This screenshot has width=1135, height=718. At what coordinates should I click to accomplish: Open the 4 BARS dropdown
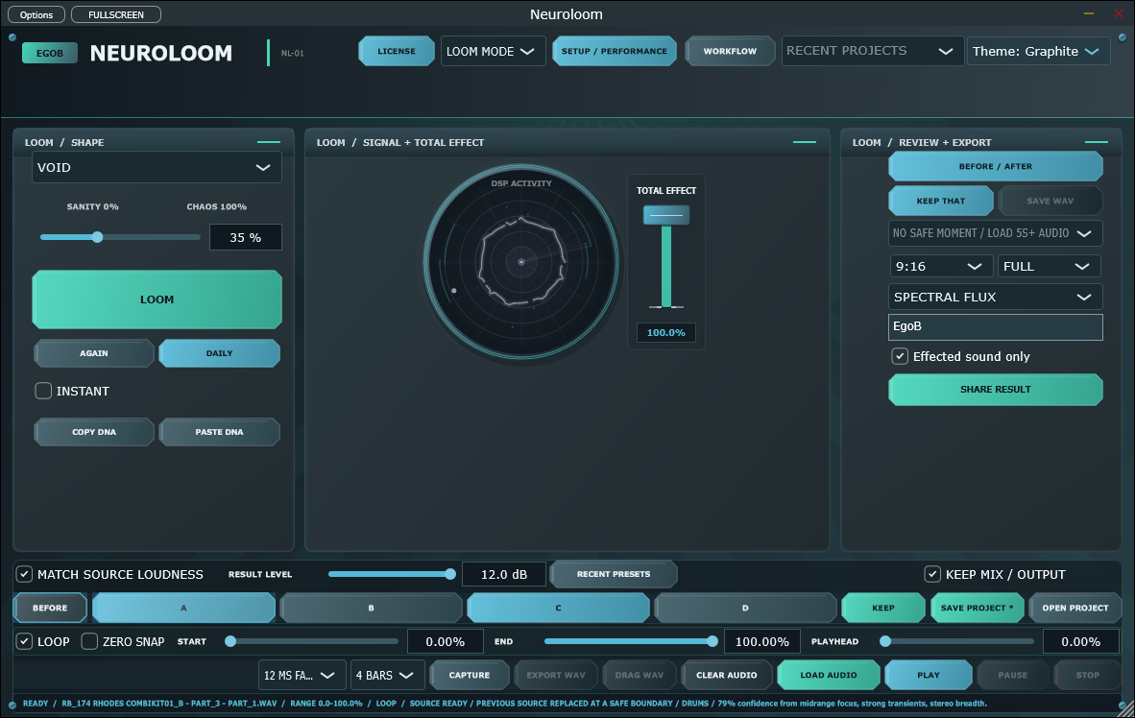coord(387,676)
